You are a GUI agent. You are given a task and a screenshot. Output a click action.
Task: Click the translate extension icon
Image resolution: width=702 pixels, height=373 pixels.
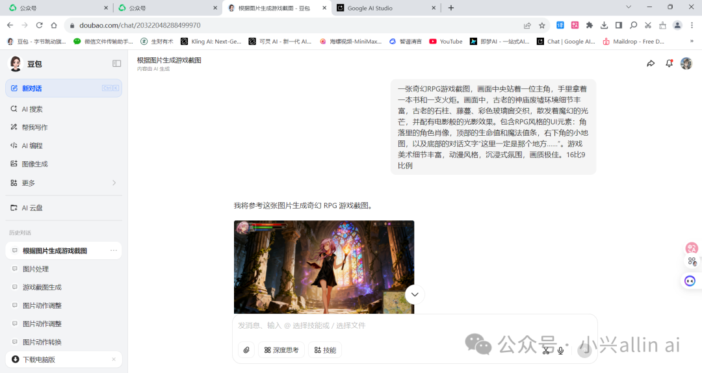[x=560, y=25]
